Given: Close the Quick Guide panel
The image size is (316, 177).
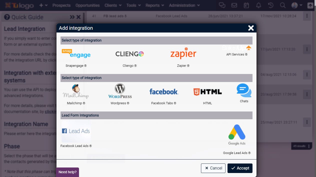Looking at the screenshot, I should 78,17.
